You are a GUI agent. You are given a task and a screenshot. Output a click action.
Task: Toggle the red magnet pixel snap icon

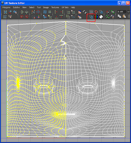(96, 12)
